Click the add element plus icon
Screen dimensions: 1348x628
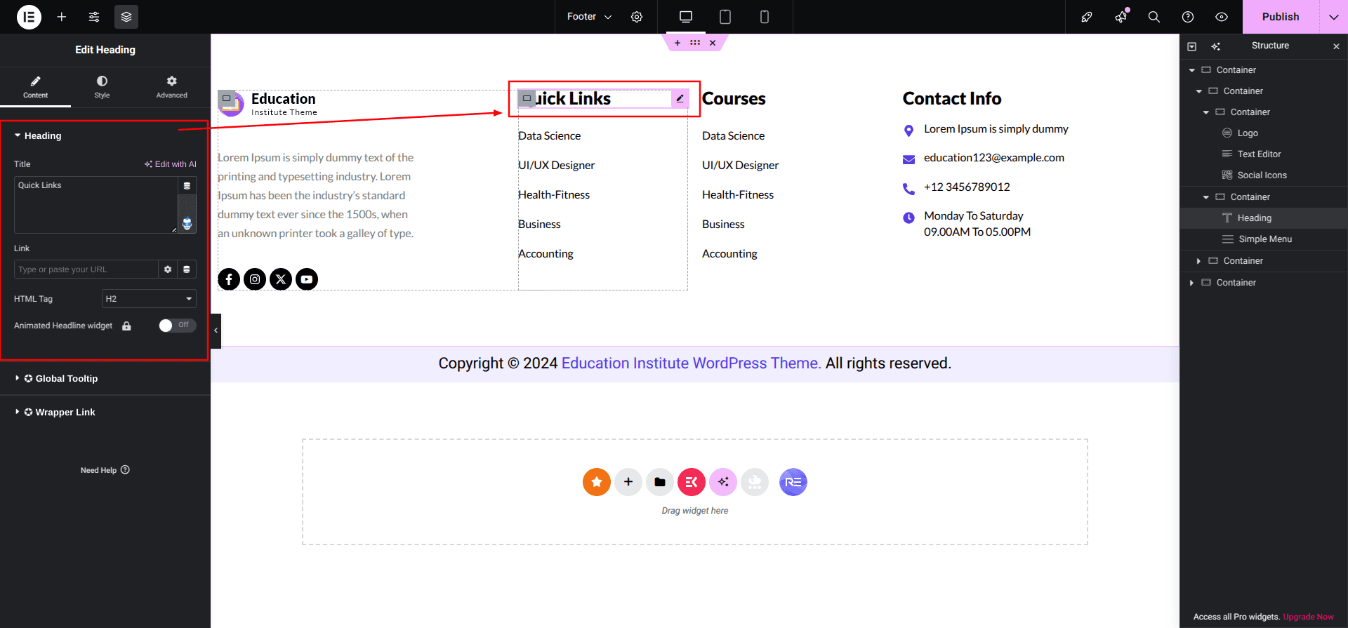coord(62,17)
